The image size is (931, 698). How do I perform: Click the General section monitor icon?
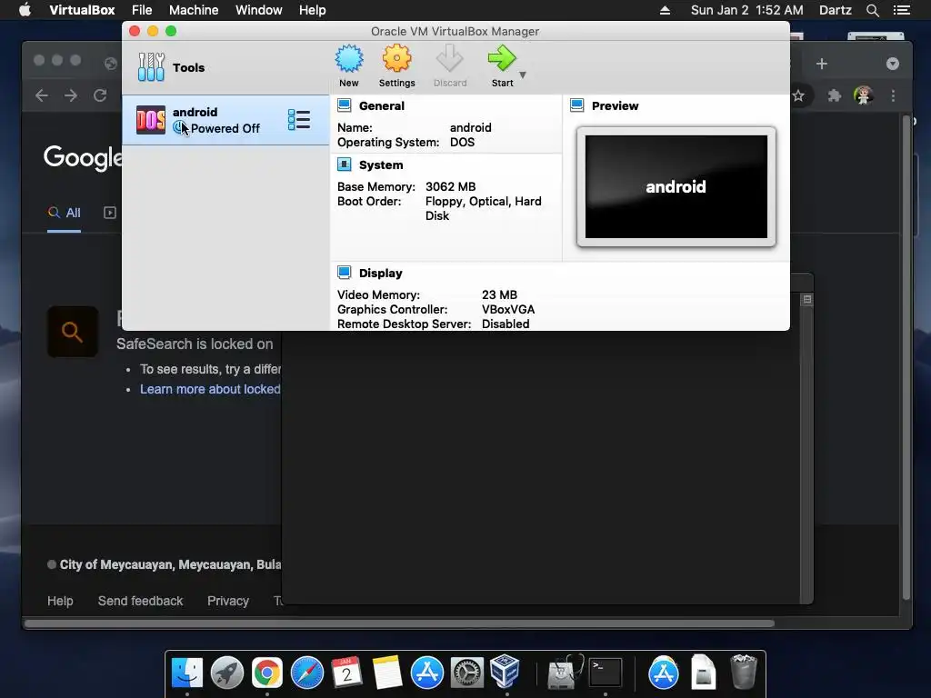[x=345, y=105]
